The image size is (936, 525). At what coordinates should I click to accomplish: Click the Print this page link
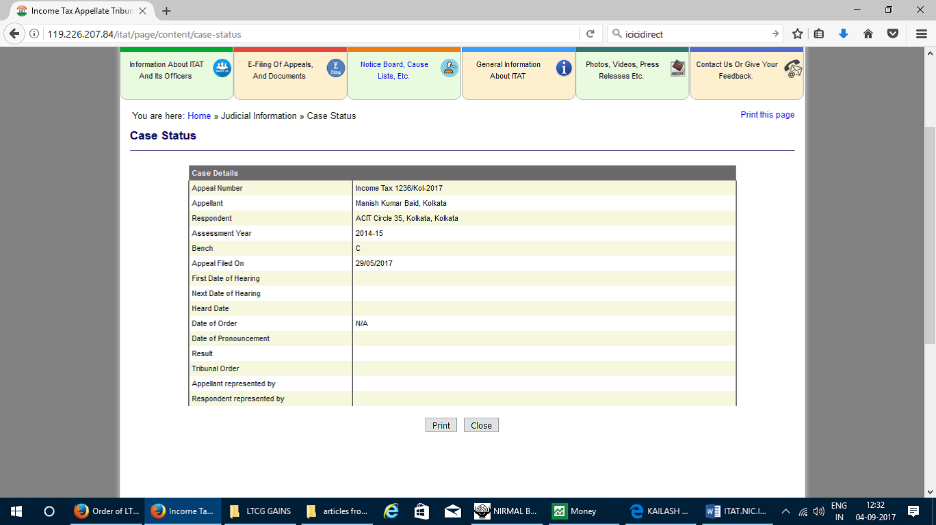[x=767, y=115]
